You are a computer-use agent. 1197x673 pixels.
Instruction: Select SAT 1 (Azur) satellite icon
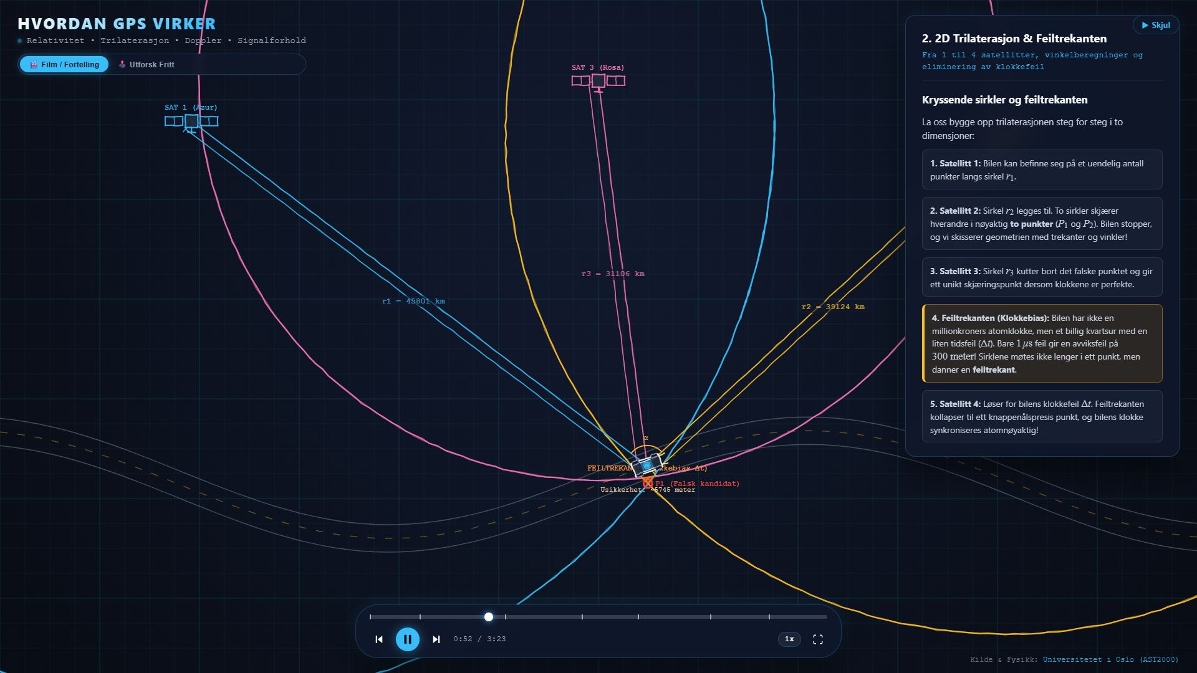(191, 122)
